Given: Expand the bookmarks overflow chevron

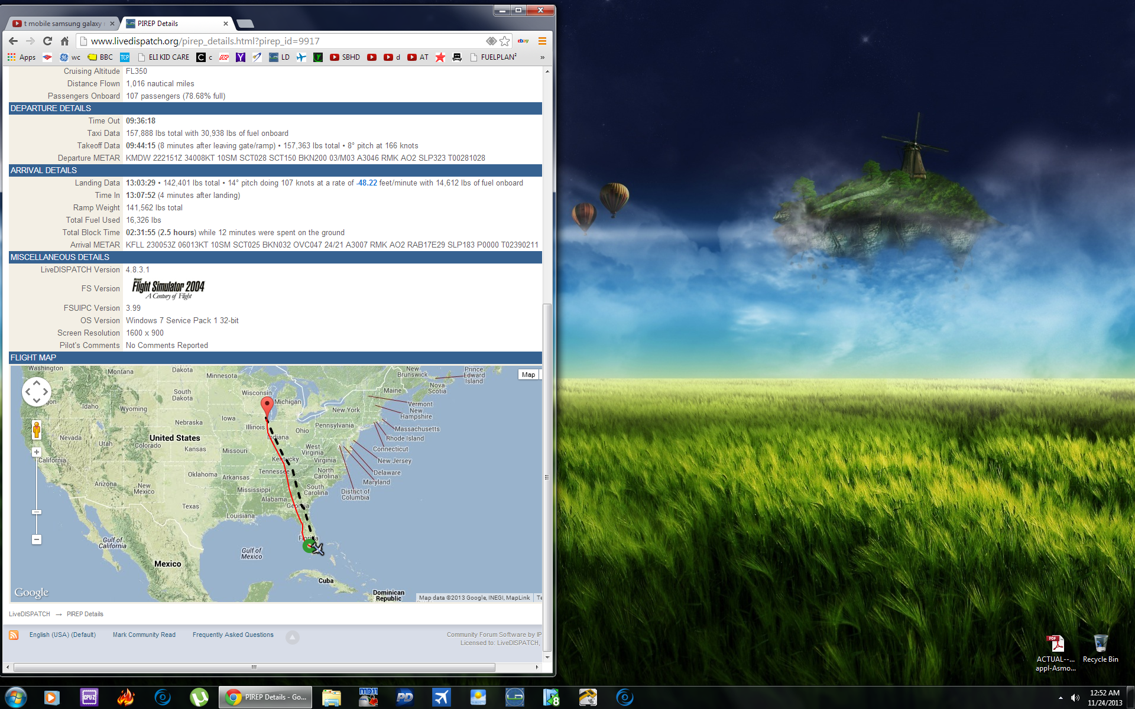Looking at the screenshot, I should 542,57.
